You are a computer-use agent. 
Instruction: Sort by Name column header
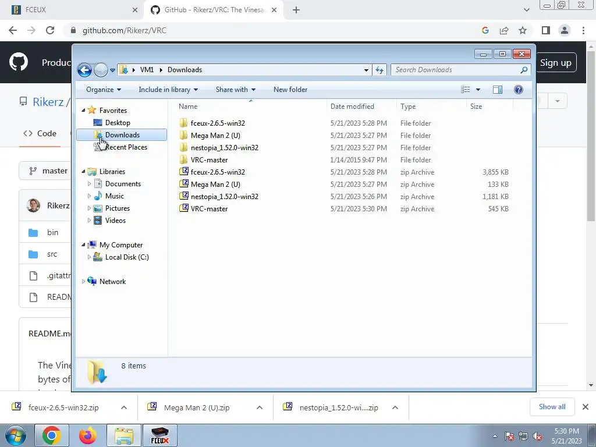tap(251, 107)
